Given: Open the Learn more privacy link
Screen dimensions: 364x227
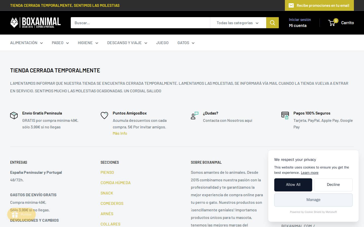Looking at the screenshot, I should click(310, 173).
